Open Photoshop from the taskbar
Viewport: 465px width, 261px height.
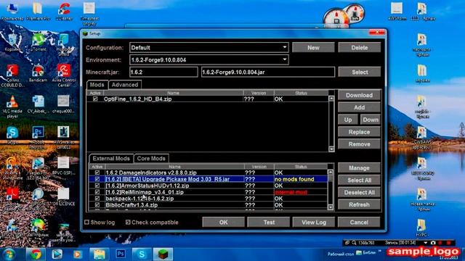pos(121,254)
